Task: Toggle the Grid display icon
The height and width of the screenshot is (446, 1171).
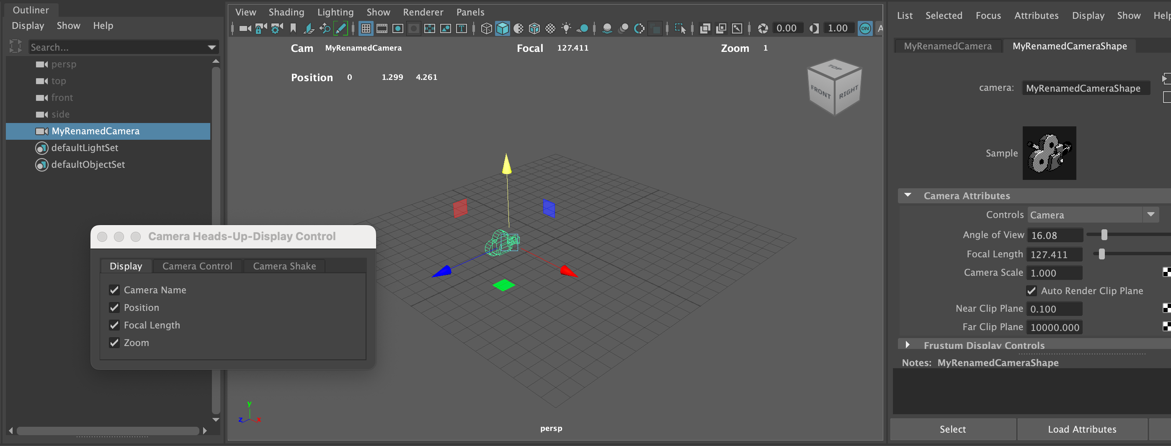Action: pos(366,28)
